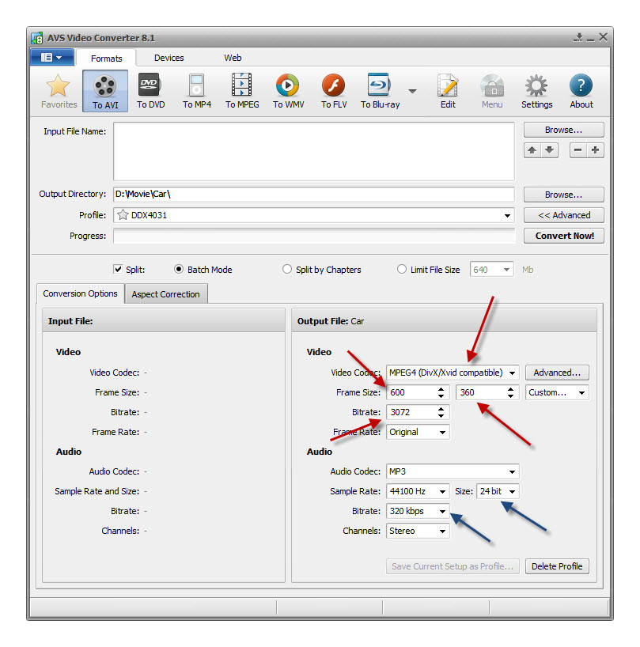This screenshot has height=647, width=640.
Task: Open the 640 Mb file size dropdown
Action: pyautogui.click(x=492, y=270)
